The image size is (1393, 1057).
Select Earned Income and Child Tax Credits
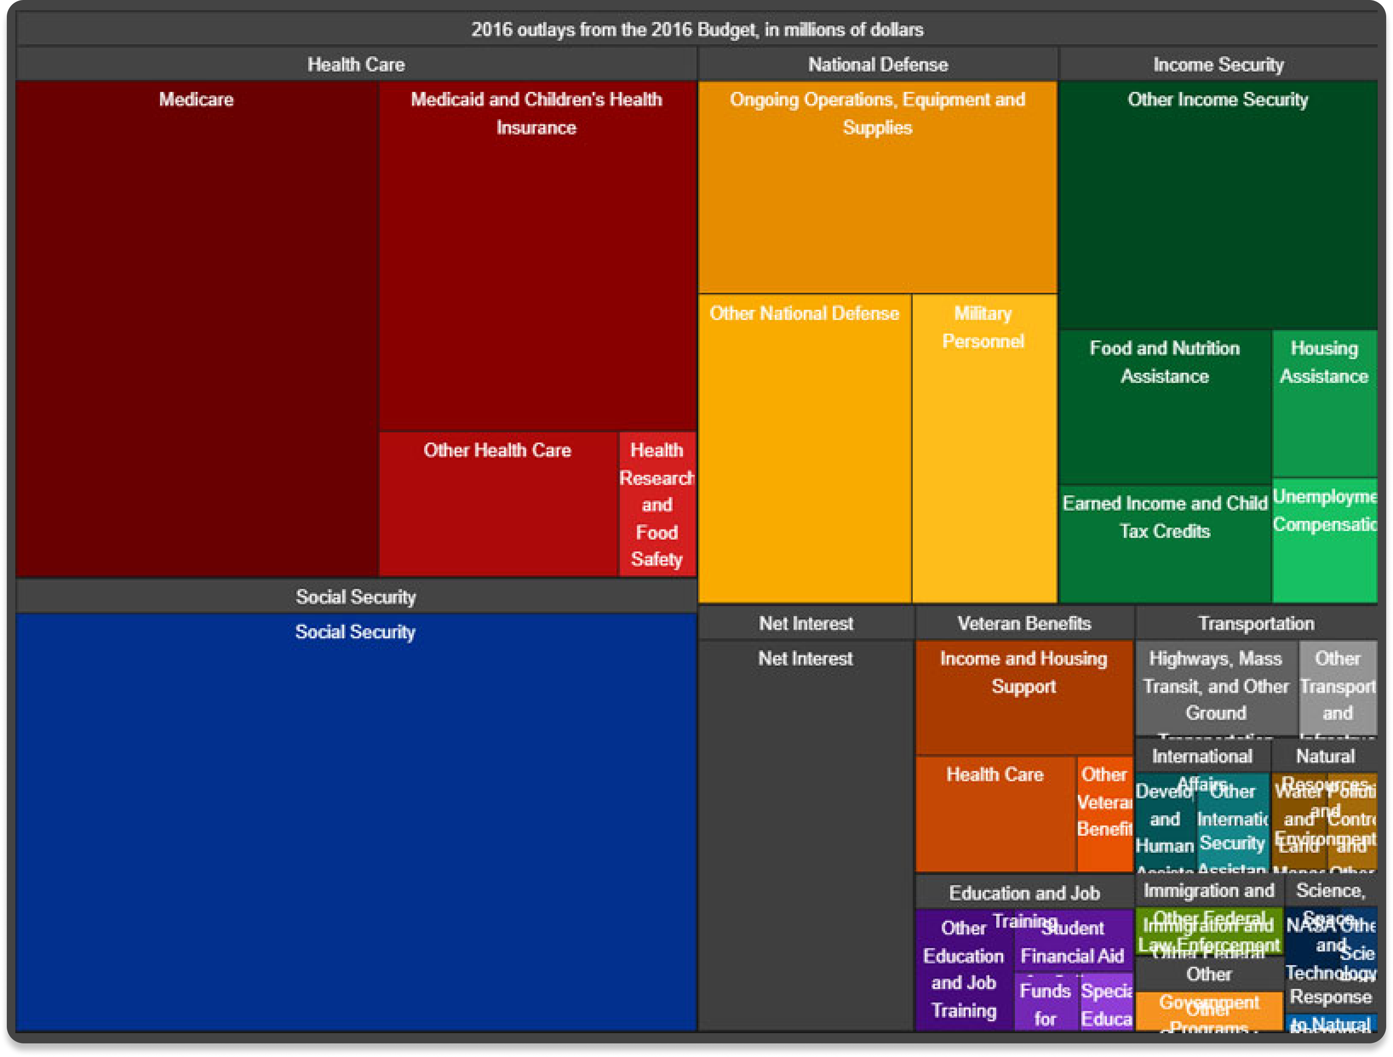click(1165, 544)
